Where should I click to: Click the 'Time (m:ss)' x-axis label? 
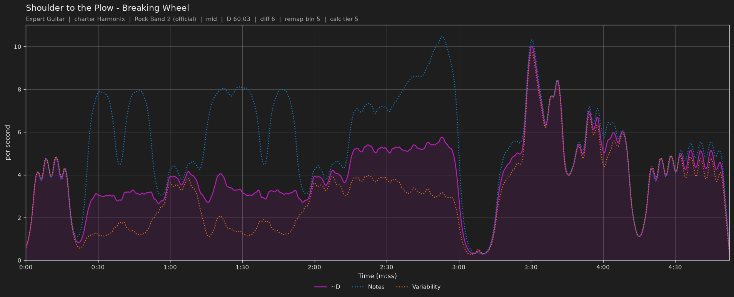(377, 276)
